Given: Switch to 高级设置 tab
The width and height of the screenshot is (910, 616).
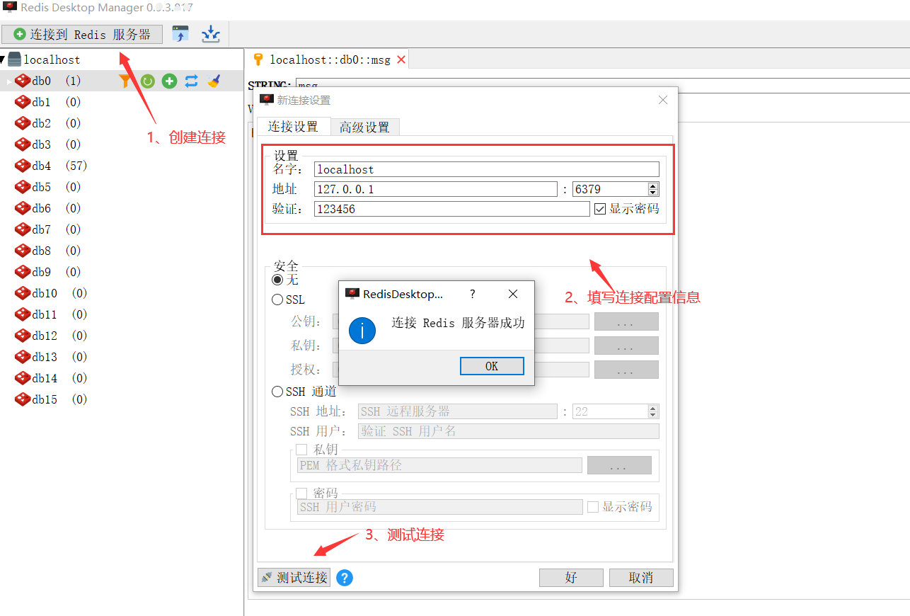Looking at the screenshot, I should (364, 127).
